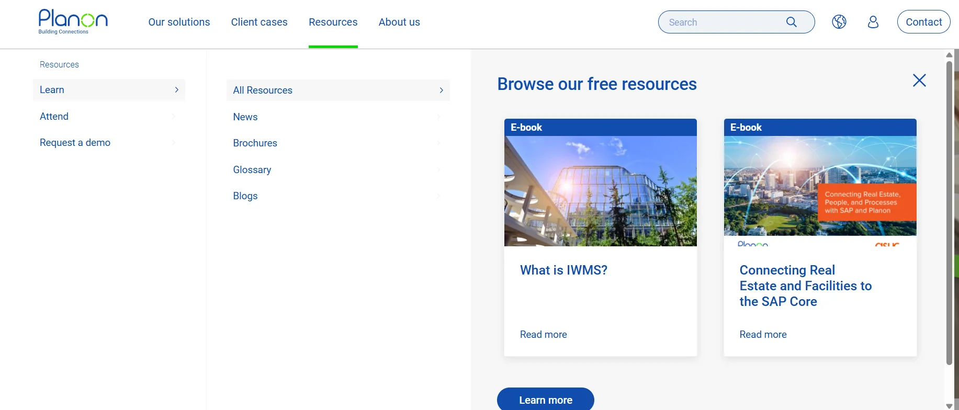This screenshot has width=959, height=410.
Task: Open the About us menu
Action: point(399,22)
